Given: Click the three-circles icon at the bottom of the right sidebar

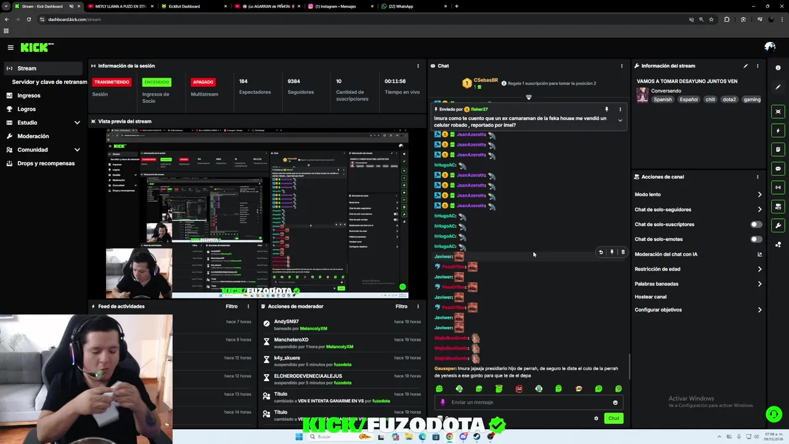Looking at the screenshot, I should point(778,245).
